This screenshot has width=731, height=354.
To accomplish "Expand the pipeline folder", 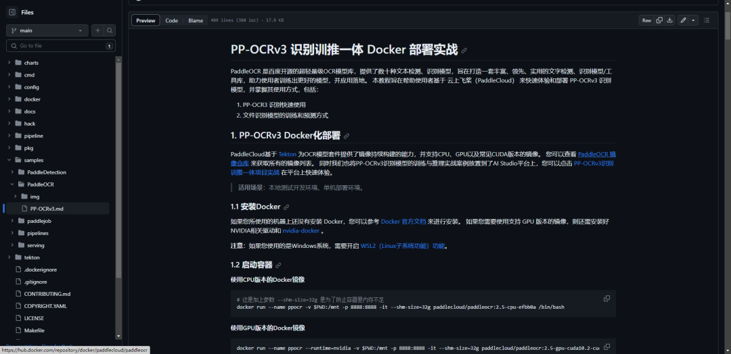I will pyautogui.click(x=9, y=135).
